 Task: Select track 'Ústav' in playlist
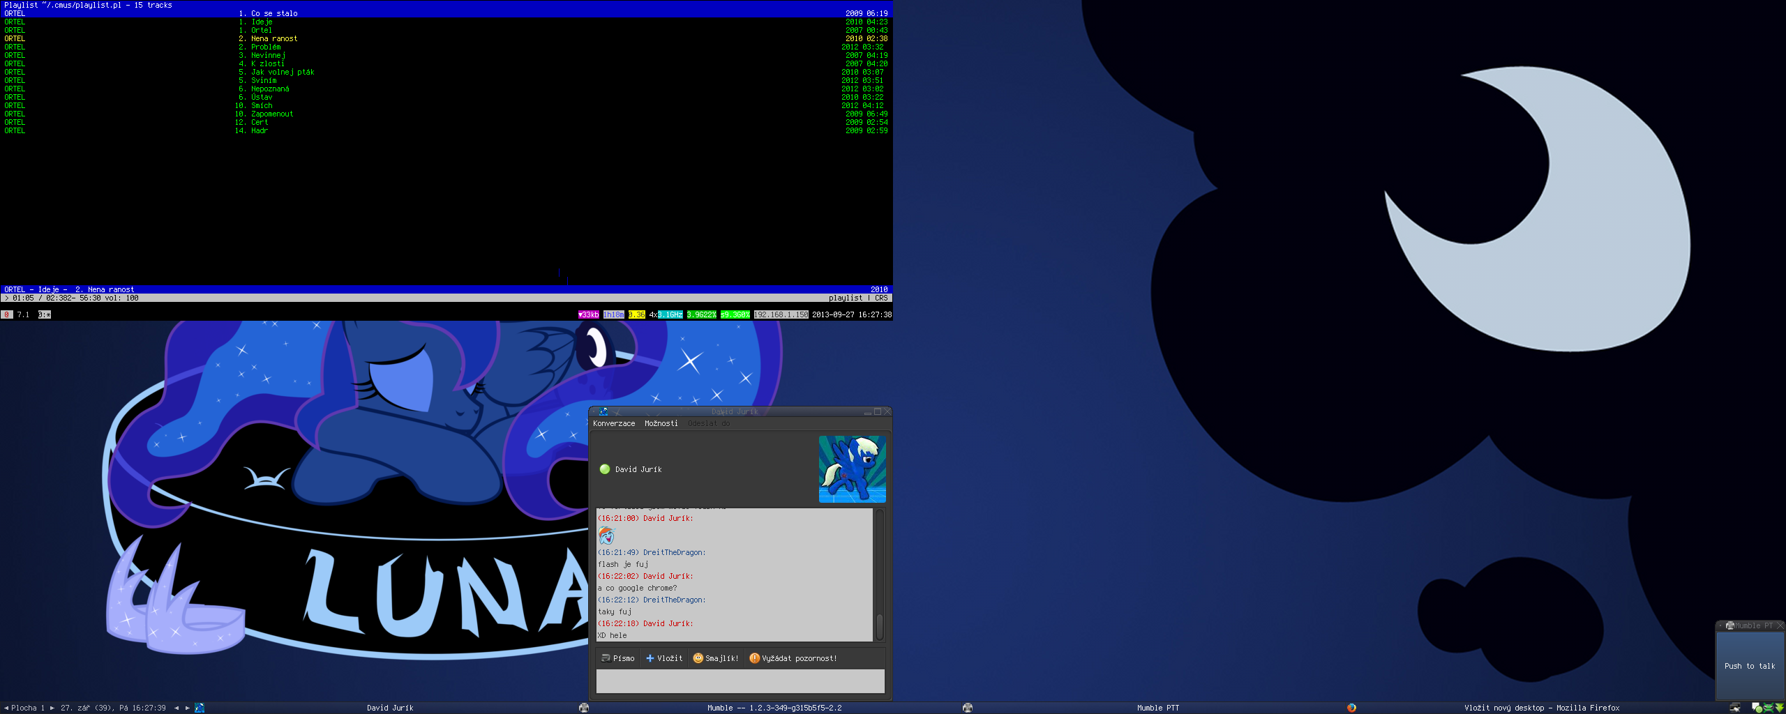pyautogui.click(x=446, y=97)
